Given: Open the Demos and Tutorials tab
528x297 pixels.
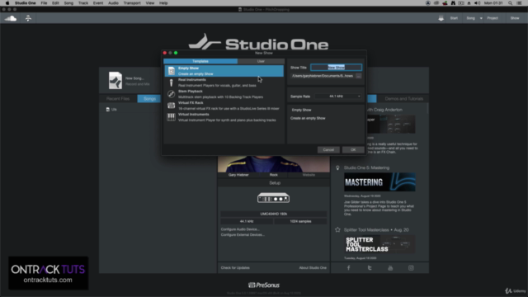Looking at the screenshot, I should pos(403,99).
